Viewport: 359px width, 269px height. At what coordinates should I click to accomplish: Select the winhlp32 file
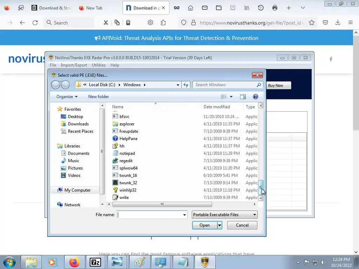pos(128,190)
